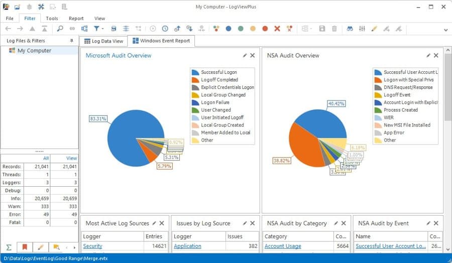Open the dropdown arrow beside the funnel filter

tap(102, 29)
